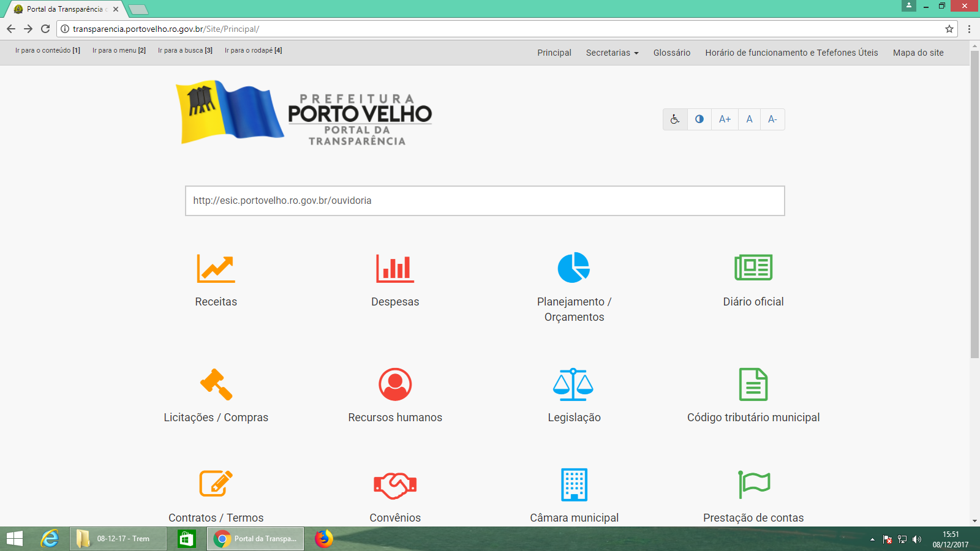Open the Licitações / Compras gavel icon
Image resolution: width=980 pixels, height=551 pixels.
pyautogui.click(x=216, y=384)
